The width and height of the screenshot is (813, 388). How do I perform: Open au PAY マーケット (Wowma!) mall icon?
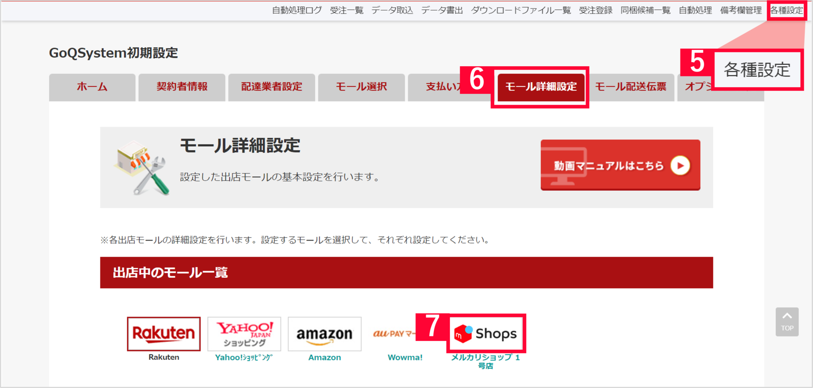pos(393,334)
